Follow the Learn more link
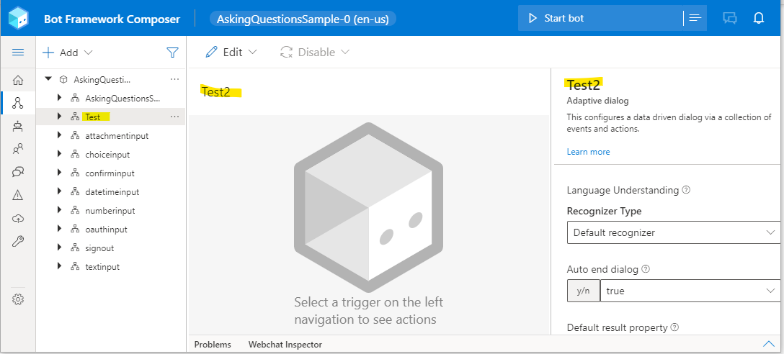The height and width of the screenshot is (354, 784). pos(588,152)
